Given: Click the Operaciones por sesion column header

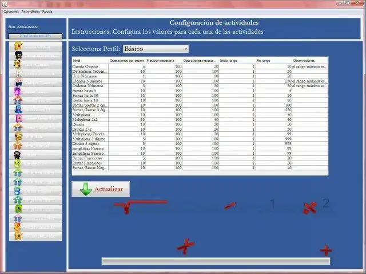Looking at the screenshot, I should (127, 61).
